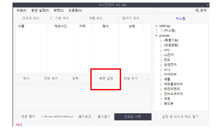Click the 상태 column header

tap(132, 26)
